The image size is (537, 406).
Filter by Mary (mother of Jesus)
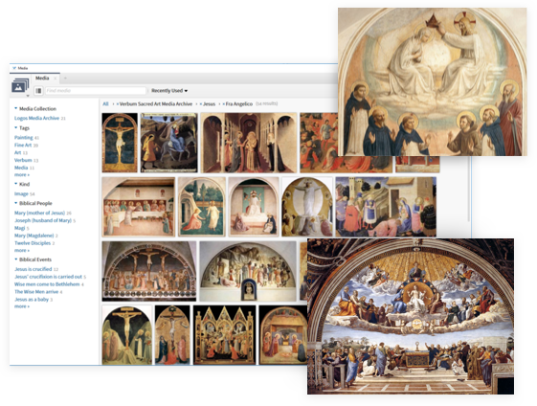pos(39,213)
